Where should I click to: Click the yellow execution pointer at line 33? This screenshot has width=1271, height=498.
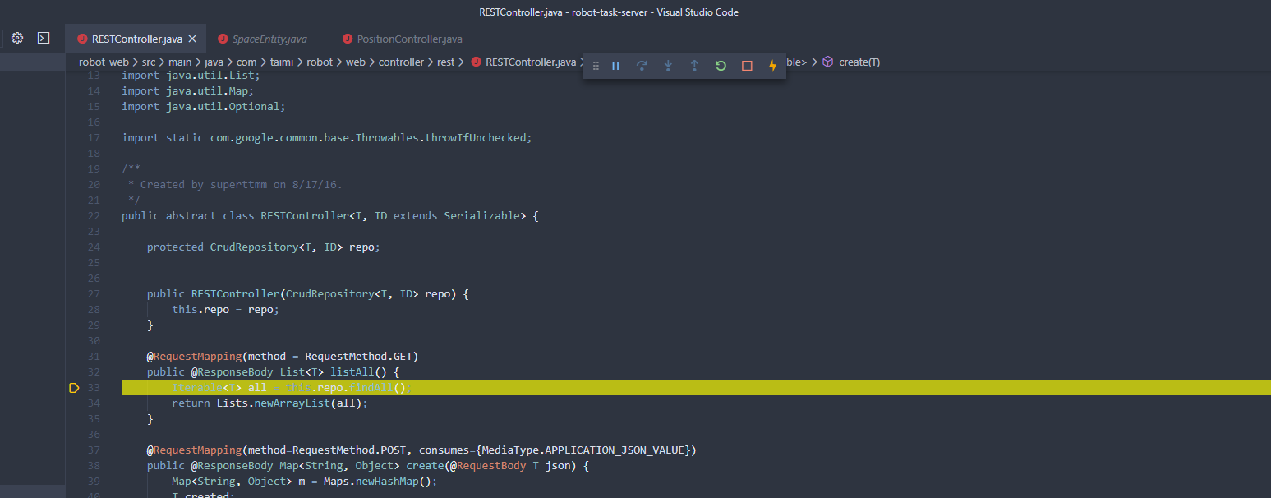(x=74, y=387)
